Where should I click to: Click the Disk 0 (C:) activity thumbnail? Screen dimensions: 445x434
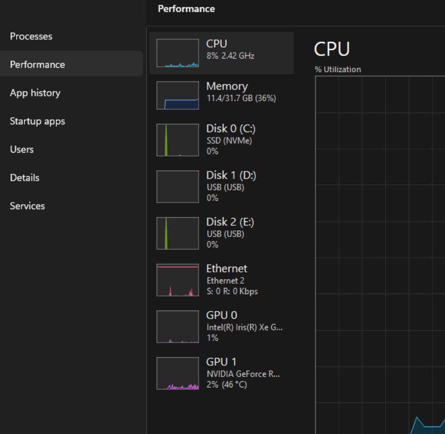click(177, 140)
